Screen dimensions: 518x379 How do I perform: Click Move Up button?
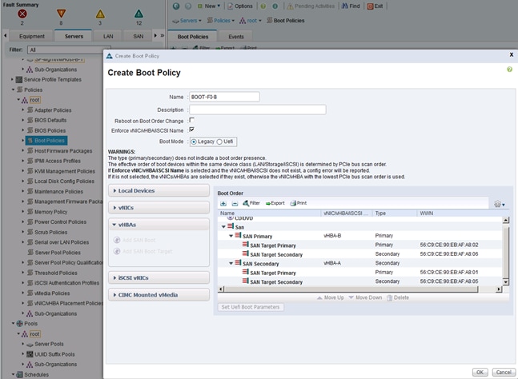[331, 297]
